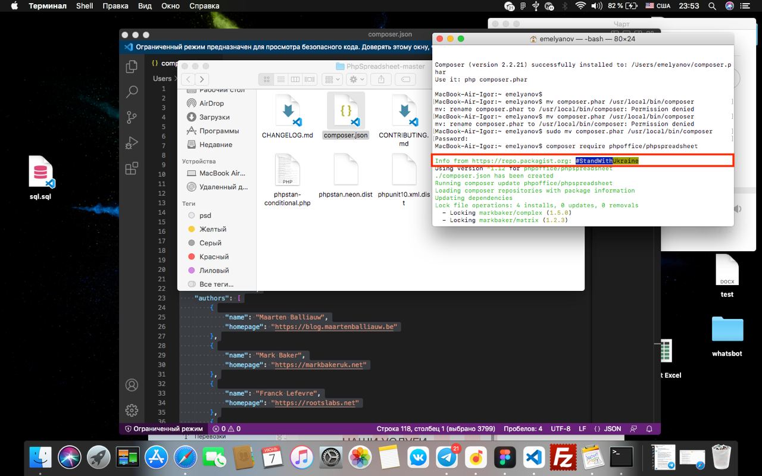This screenshot has width=762, height=476.
Task: Open the Shell menu in menu bar
Action: (x=85, y=6)
